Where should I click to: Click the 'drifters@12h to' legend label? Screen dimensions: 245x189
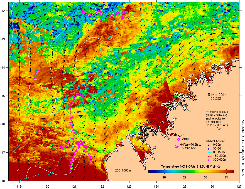coord(191,145)
